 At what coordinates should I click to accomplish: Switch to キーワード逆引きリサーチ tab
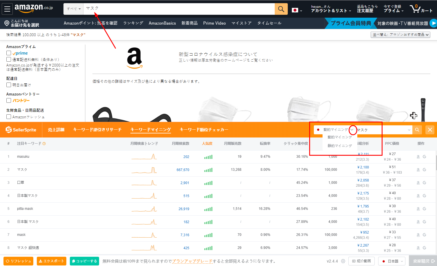(97, 130)
